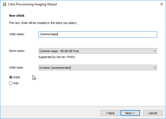
Task: Select the VHD radio button
Action: [x=11, y=83]
